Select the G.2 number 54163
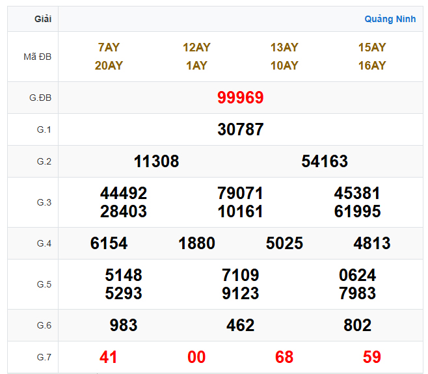Screen dimensions: 428x374 click(325, 161)
